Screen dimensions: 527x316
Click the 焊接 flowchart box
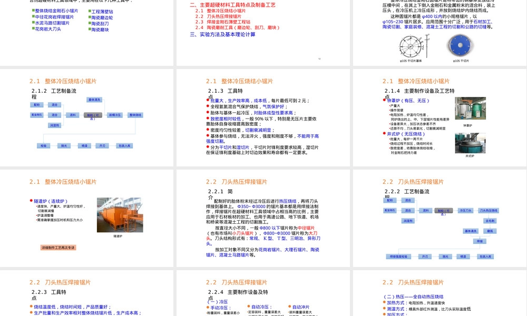480,241
